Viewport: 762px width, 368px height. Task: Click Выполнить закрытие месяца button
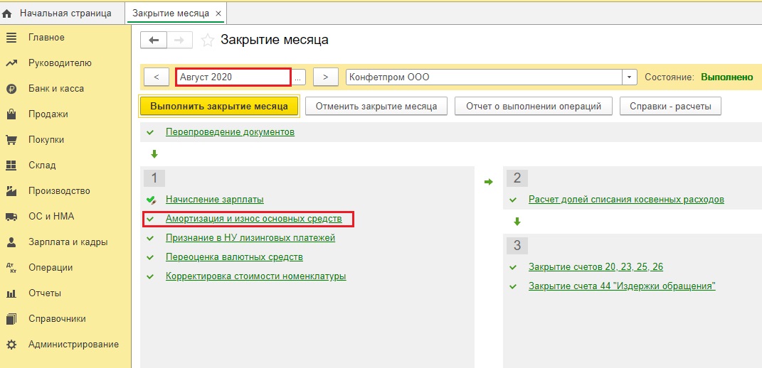tap(219, 106)
